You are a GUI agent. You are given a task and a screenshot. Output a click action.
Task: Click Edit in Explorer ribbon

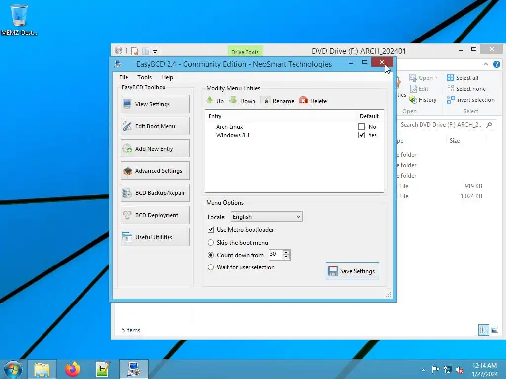[x=419, y=89]
